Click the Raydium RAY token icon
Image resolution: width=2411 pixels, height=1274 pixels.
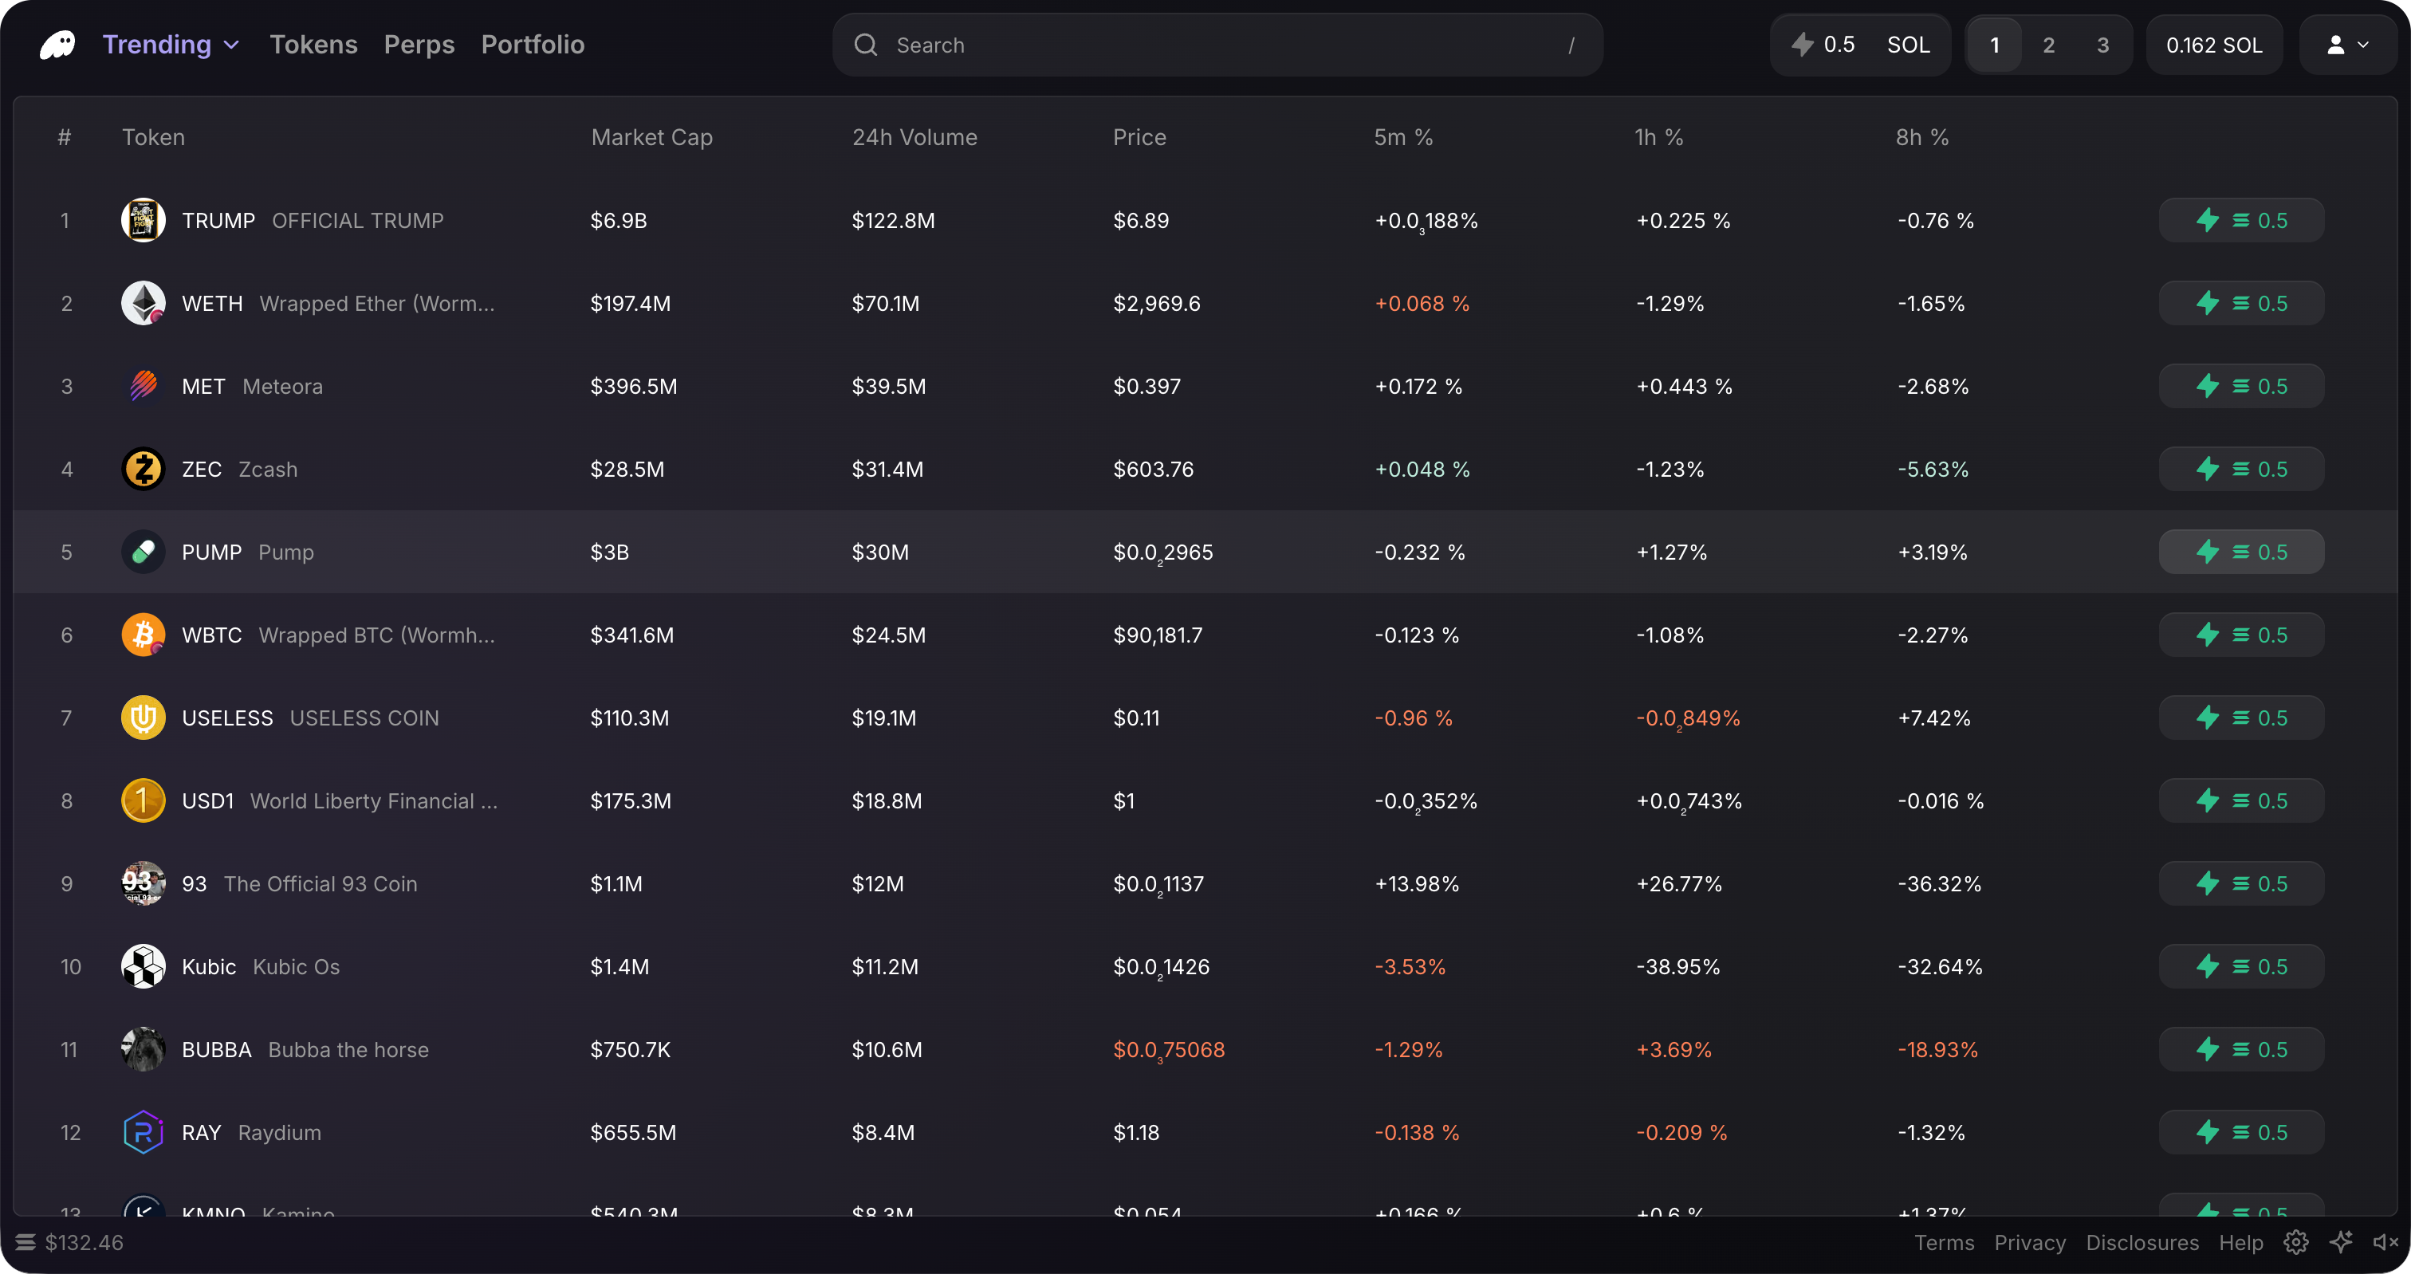[144, 1132]
